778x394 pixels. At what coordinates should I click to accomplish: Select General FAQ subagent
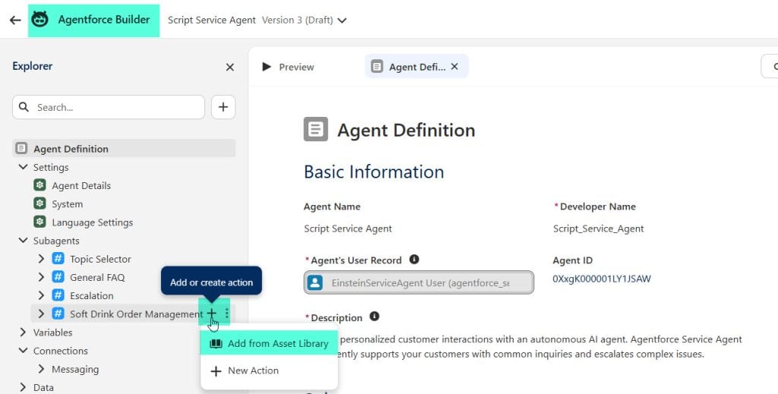[x=97, y=277]
